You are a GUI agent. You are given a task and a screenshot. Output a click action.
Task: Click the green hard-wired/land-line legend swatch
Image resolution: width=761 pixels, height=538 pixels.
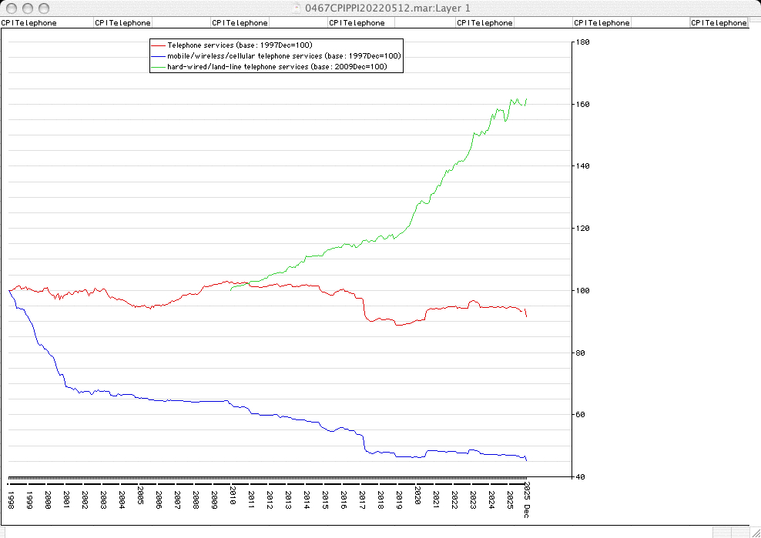tap(158, 67)
